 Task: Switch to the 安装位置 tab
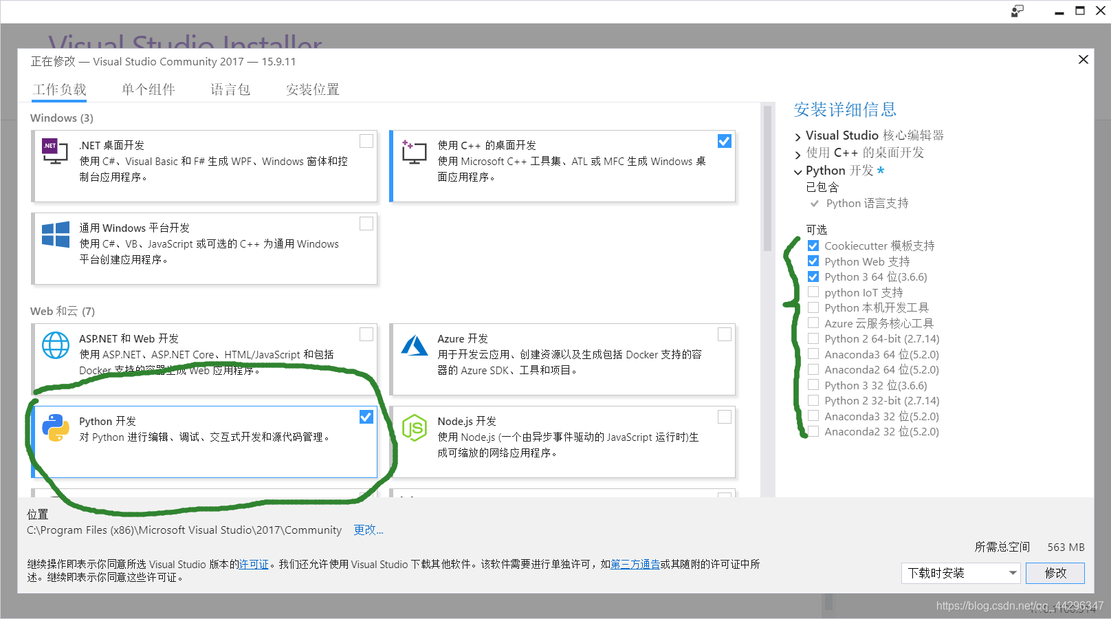click(x=313, y=89)
